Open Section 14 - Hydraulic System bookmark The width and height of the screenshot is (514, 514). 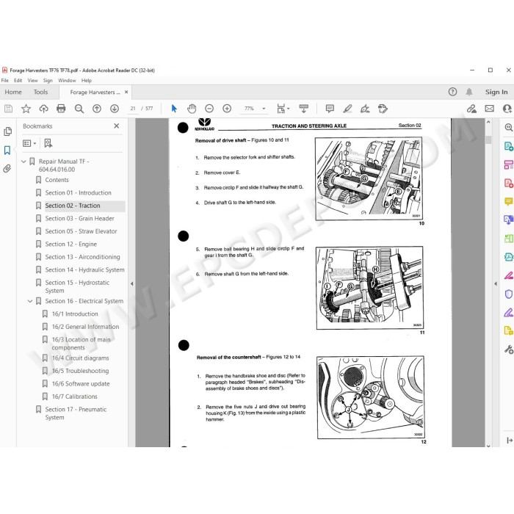[x=84, y=269]
